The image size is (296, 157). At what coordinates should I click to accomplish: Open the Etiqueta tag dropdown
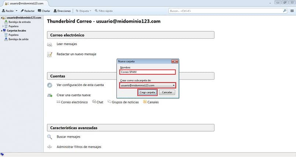tap(83, 11)
